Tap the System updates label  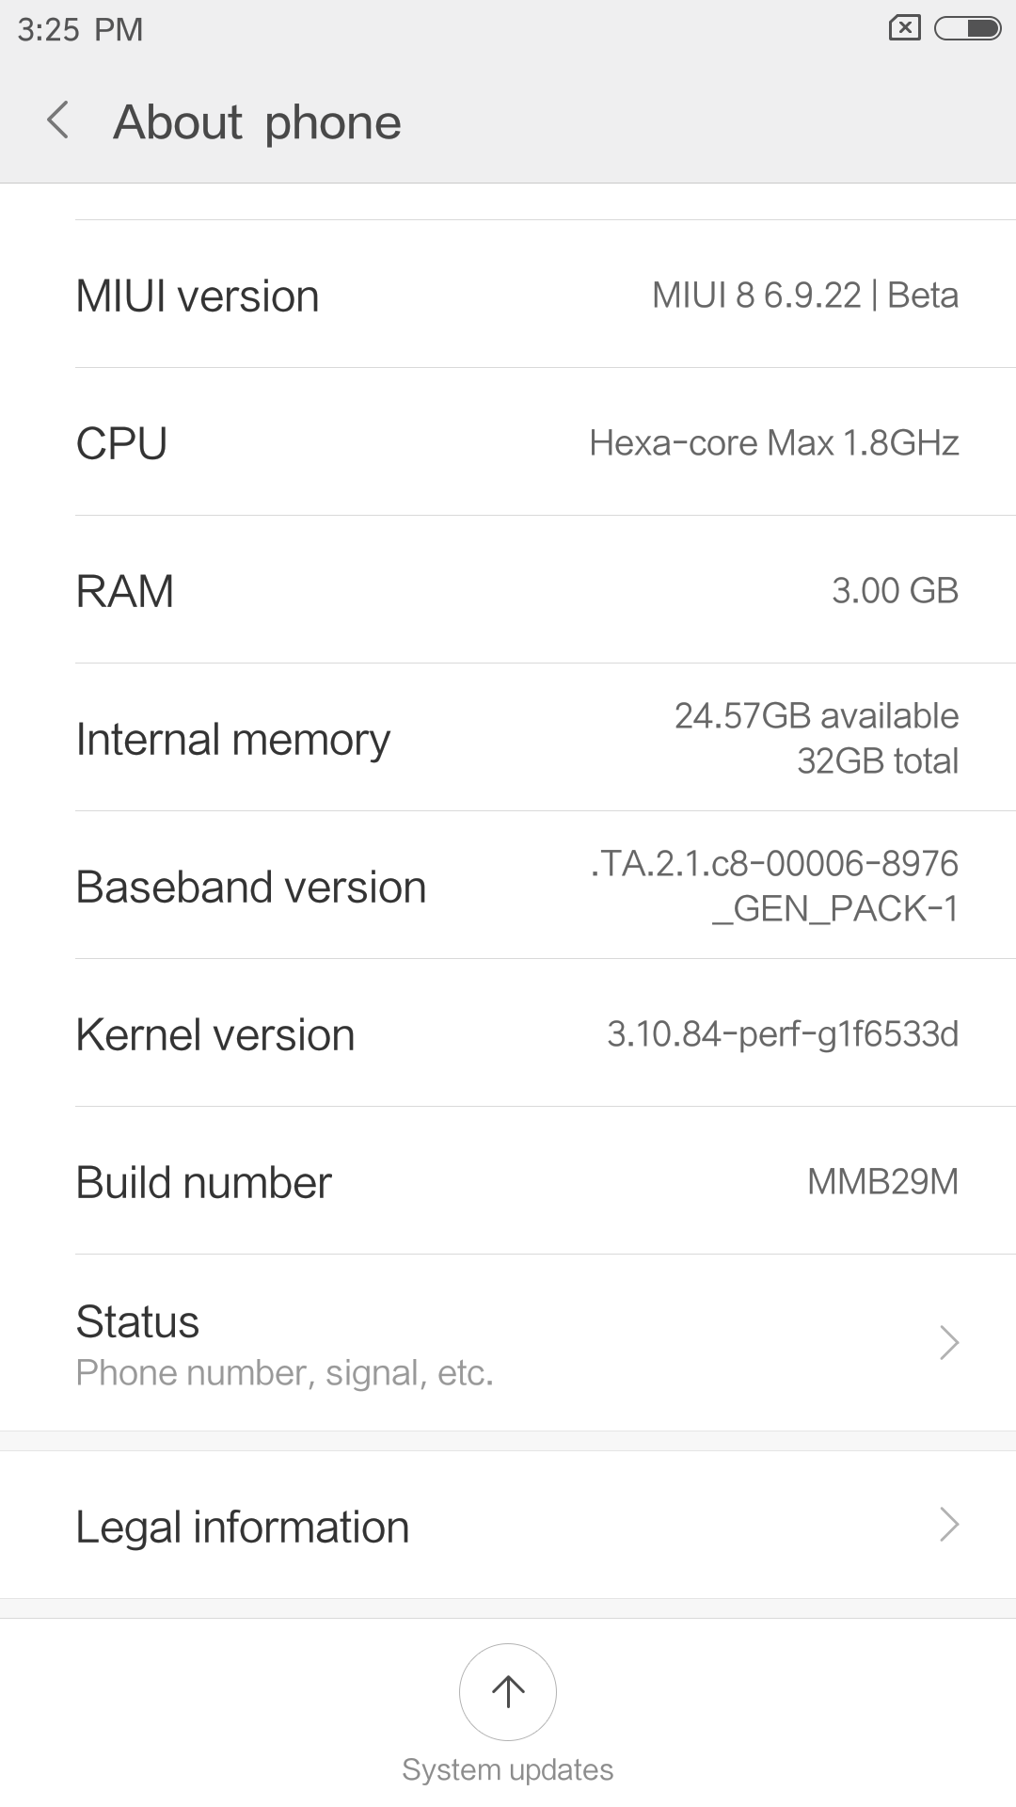[x=508, y=1769]
